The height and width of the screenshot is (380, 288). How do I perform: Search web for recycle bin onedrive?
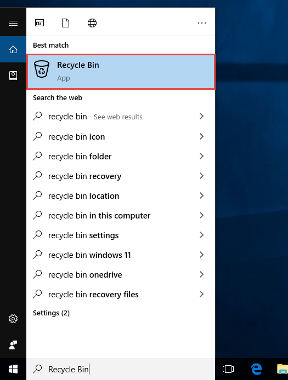tap(121, 274)
